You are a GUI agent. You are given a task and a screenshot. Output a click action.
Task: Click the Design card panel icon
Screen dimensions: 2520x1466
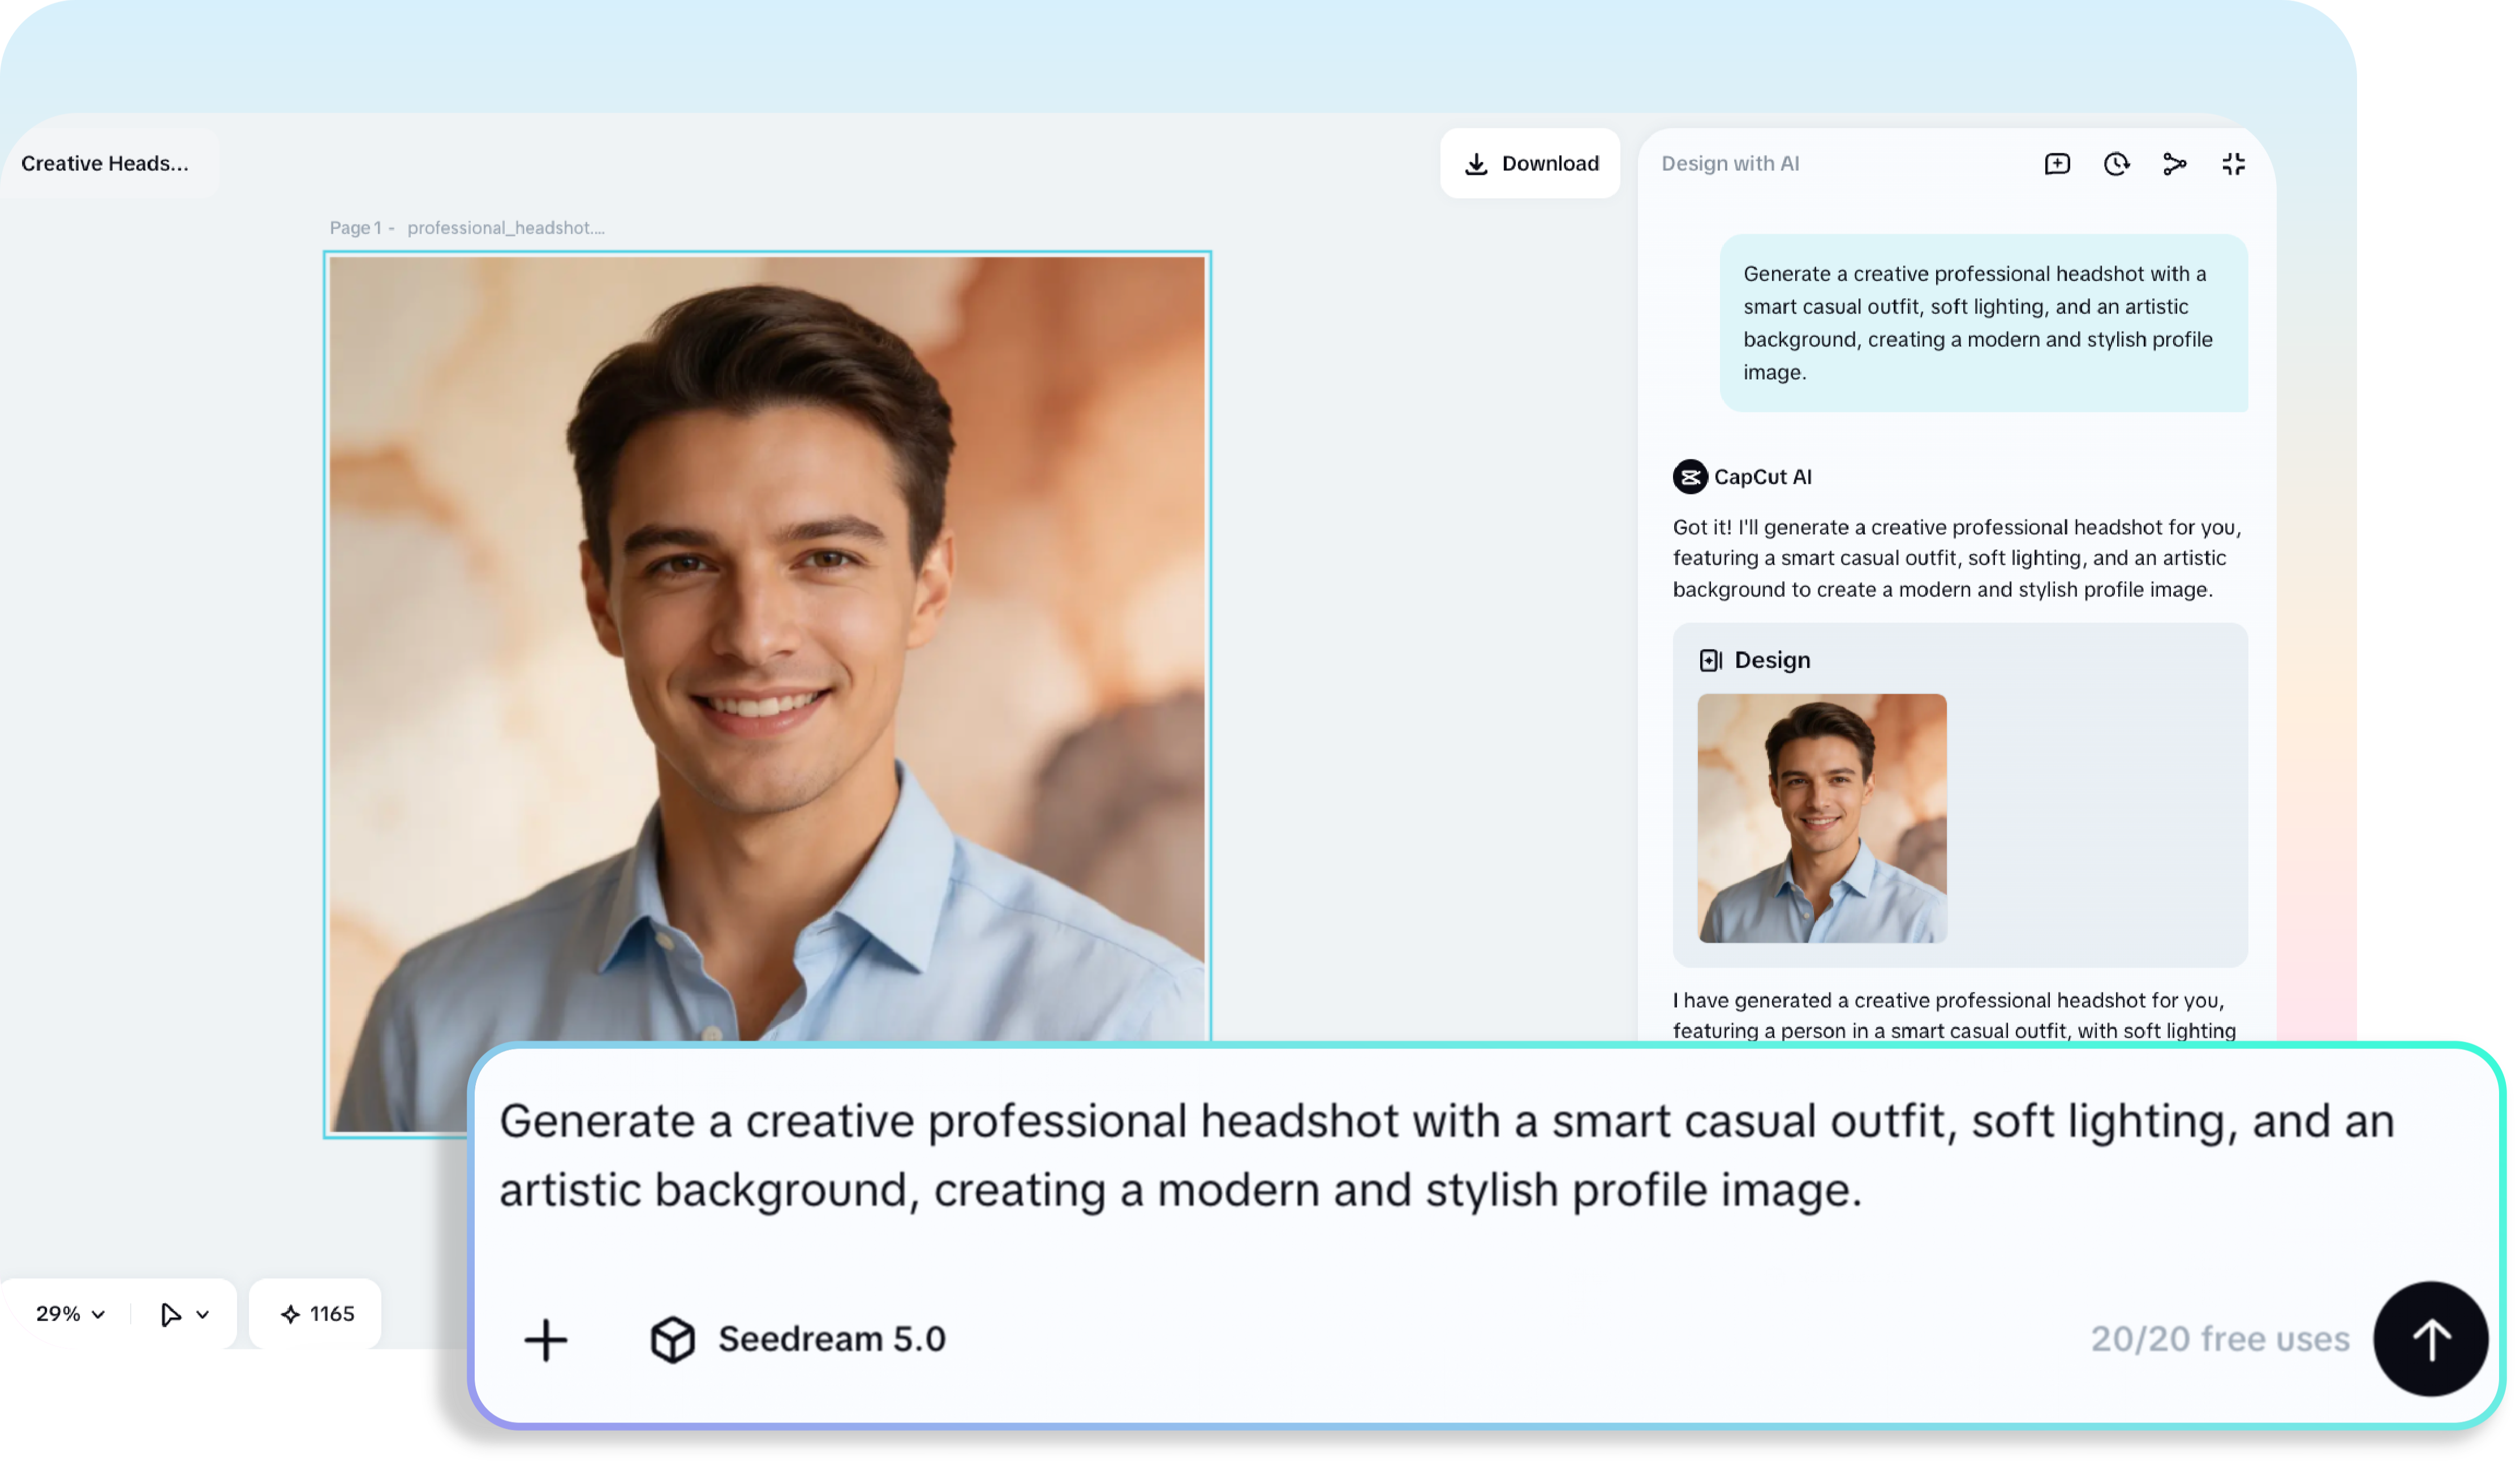click(1712, 660)
